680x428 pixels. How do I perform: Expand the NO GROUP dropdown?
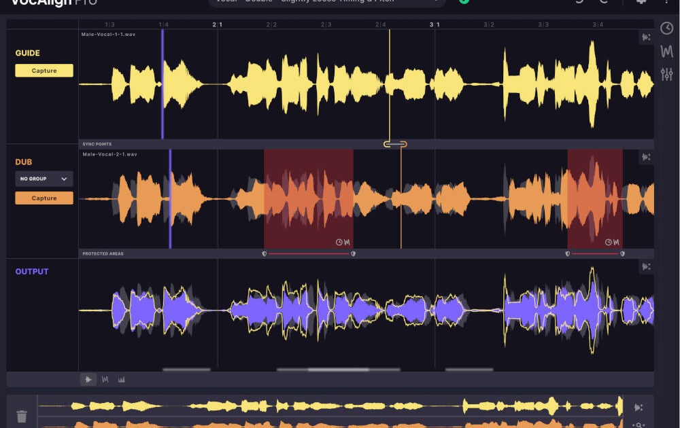point(44,179)
